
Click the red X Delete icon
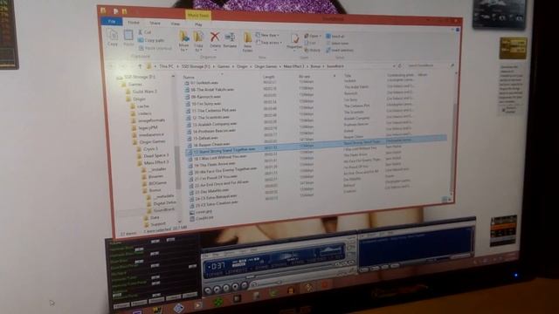tap(215, 37)
